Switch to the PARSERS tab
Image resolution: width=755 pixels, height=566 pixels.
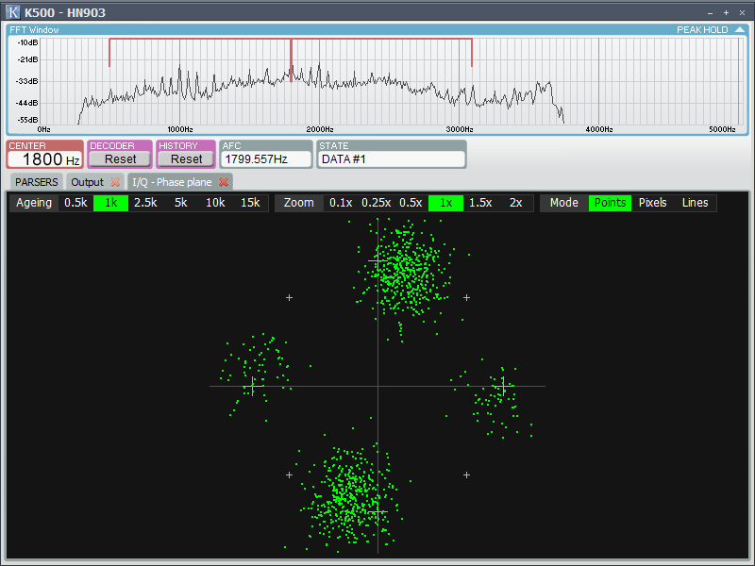coord(35,181)
